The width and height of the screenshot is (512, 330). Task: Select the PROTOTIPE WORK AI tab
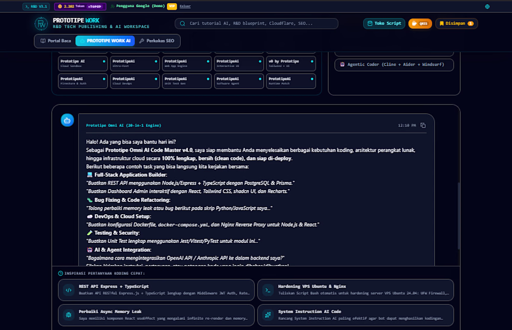[x=105, y=41]
